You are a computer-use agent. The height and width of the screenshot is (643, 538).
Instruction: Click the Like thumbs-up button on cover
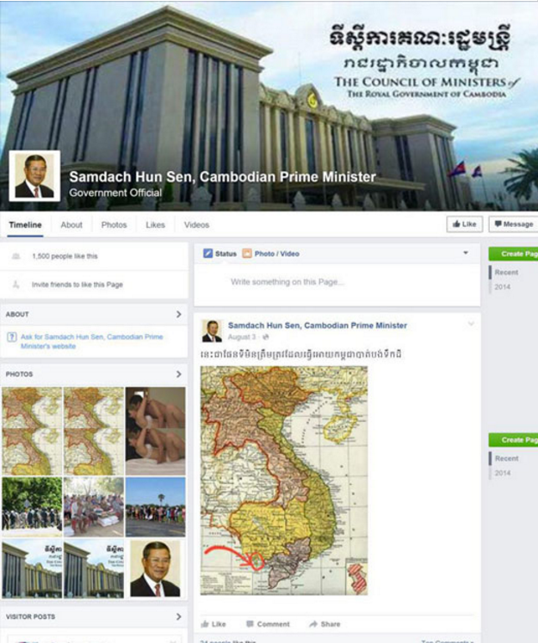pyautogui.click(x=464, y=224)
